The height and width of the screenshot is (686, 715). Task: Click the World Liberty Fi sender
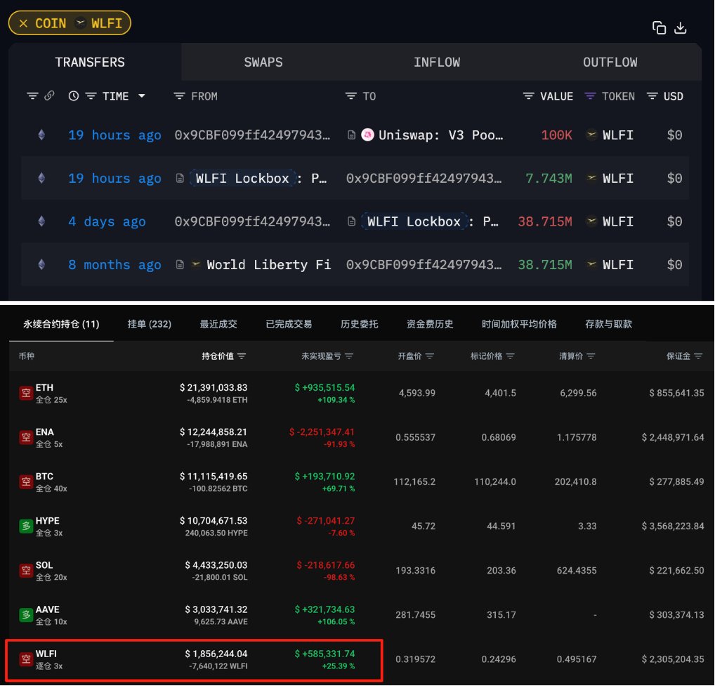pos(268,265)
